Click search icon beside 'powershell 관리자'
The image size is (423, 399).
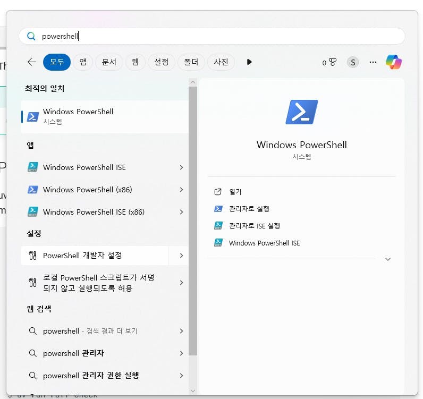pyautogui.click(x=32, y=353)
